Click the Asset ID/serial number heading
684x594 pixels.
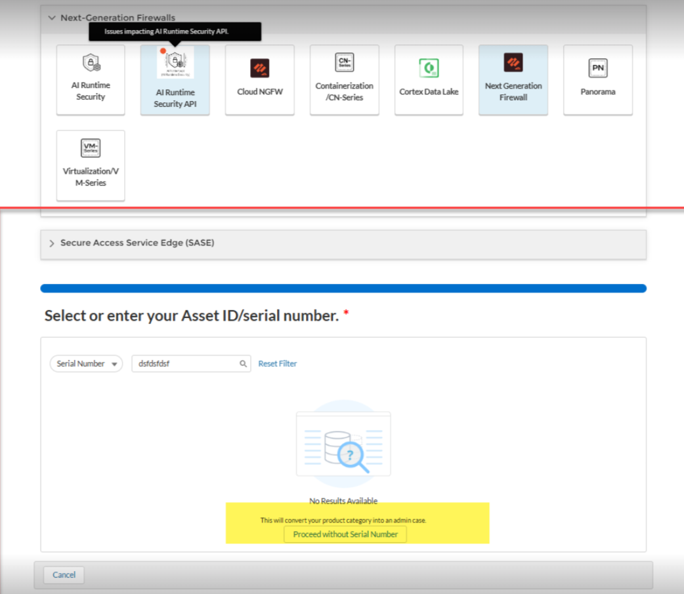click(192, 315)
